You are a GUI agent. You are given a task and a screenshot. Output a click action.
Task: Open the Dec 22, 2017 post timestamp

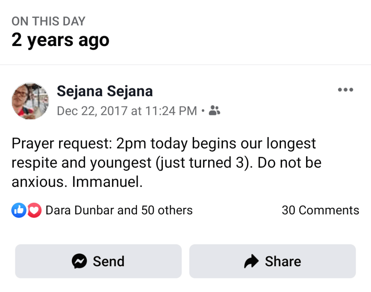127,111
